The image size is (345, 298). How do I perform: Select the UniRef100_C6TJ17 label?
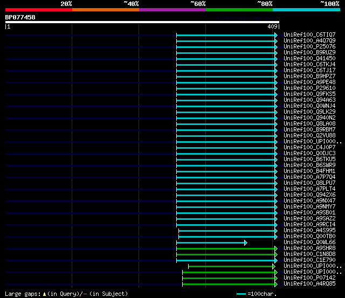[309, 71]
